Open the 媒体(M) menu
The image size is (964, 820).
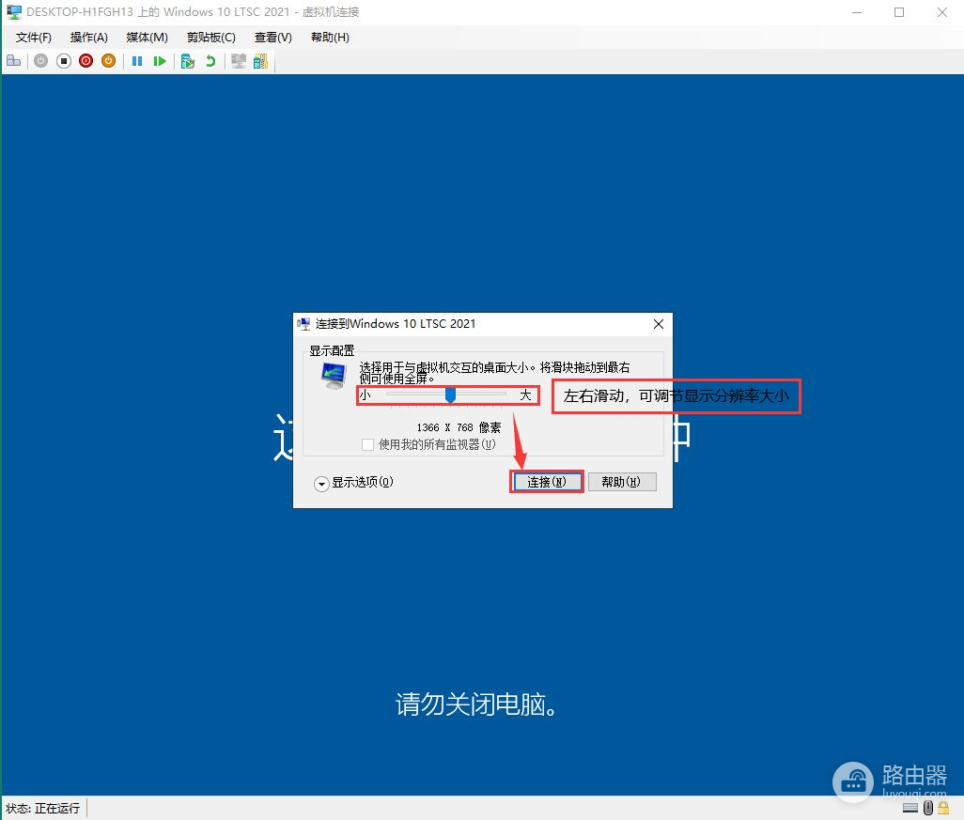(147, 37)
